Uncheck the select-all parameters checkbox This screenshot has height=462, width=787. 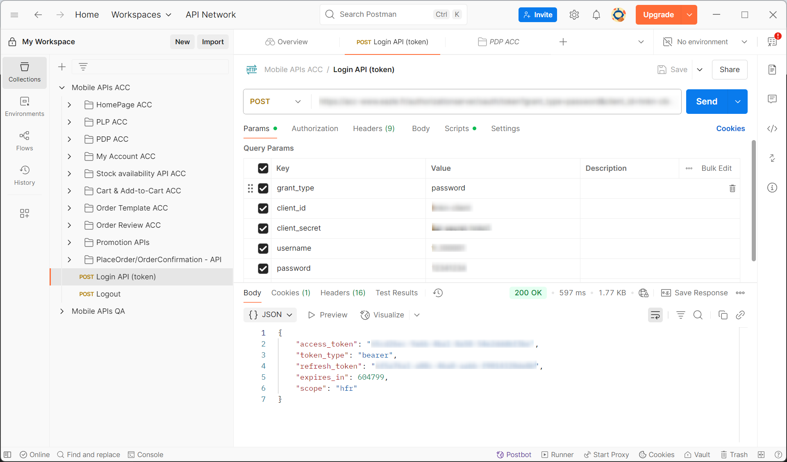click(x=263, y=168)
